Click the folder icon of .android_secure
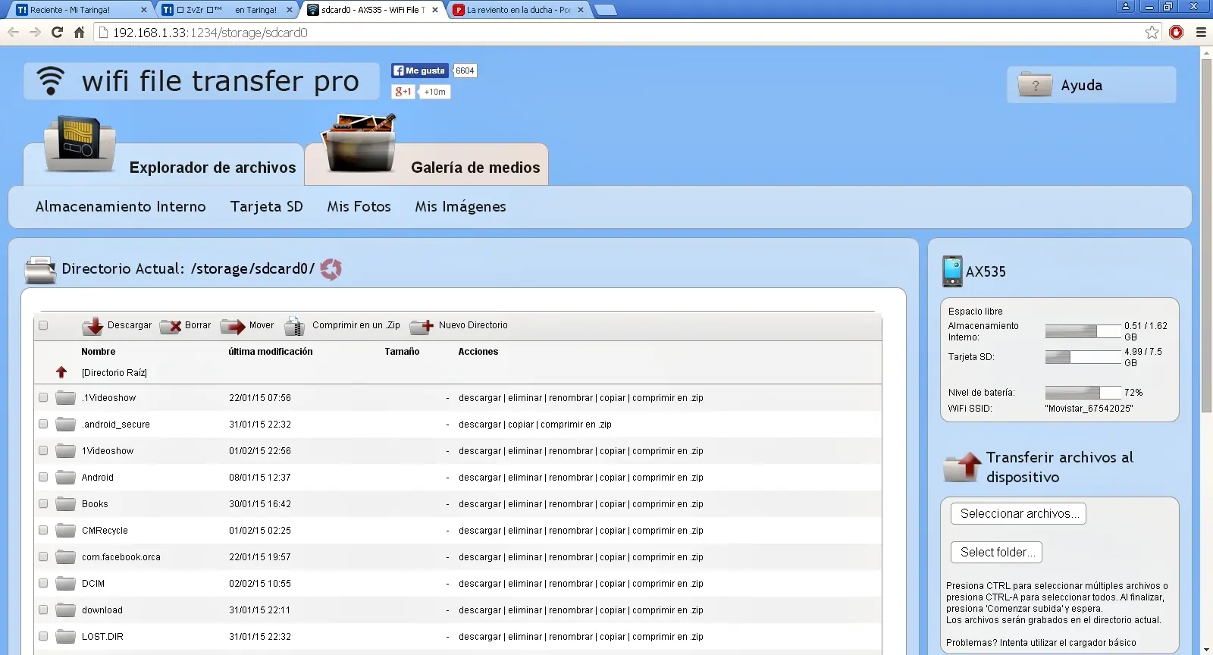This screenshot has width=1213, height=655. (66, 424)
